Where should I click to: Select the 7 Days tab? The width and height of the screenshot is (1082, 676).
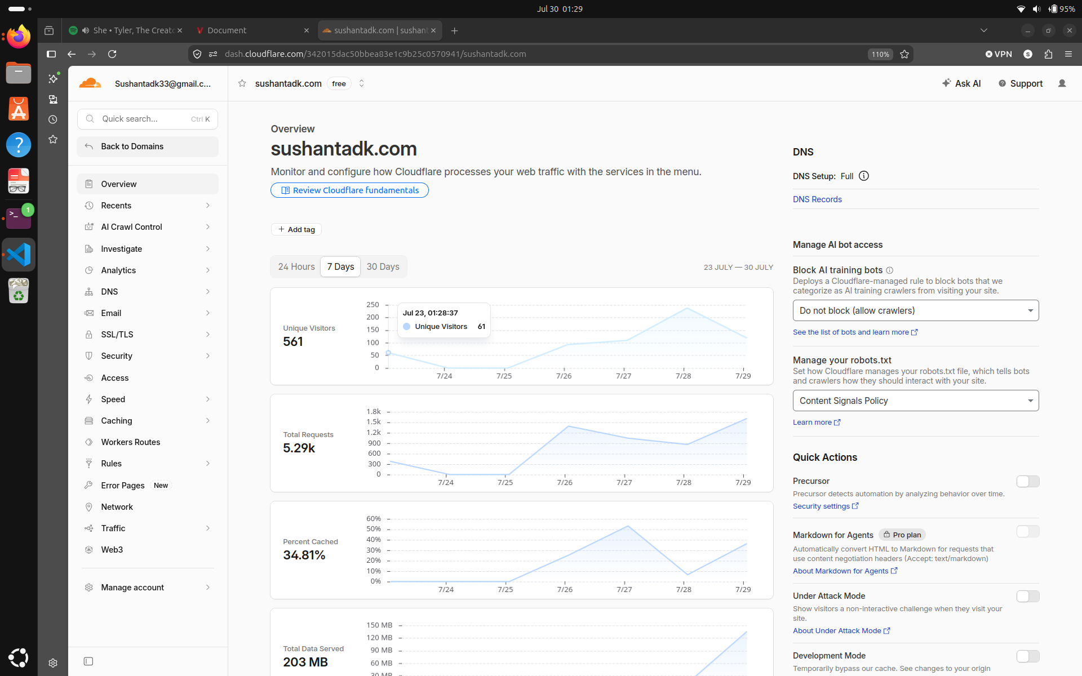tap(340, 267)
